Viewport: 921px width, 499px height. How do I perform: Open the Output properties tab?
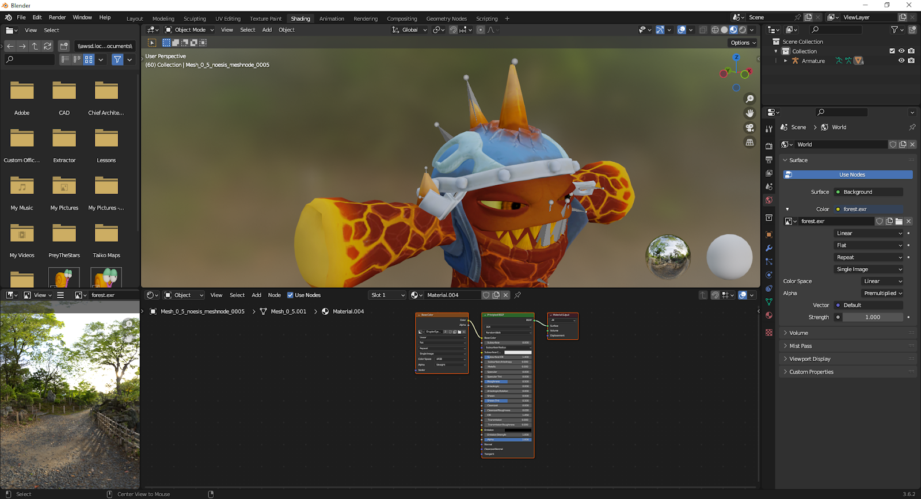point(769,159)
